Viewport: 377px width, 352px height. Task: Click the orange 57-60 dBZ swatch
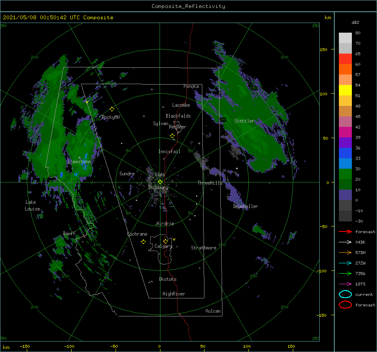345,69
